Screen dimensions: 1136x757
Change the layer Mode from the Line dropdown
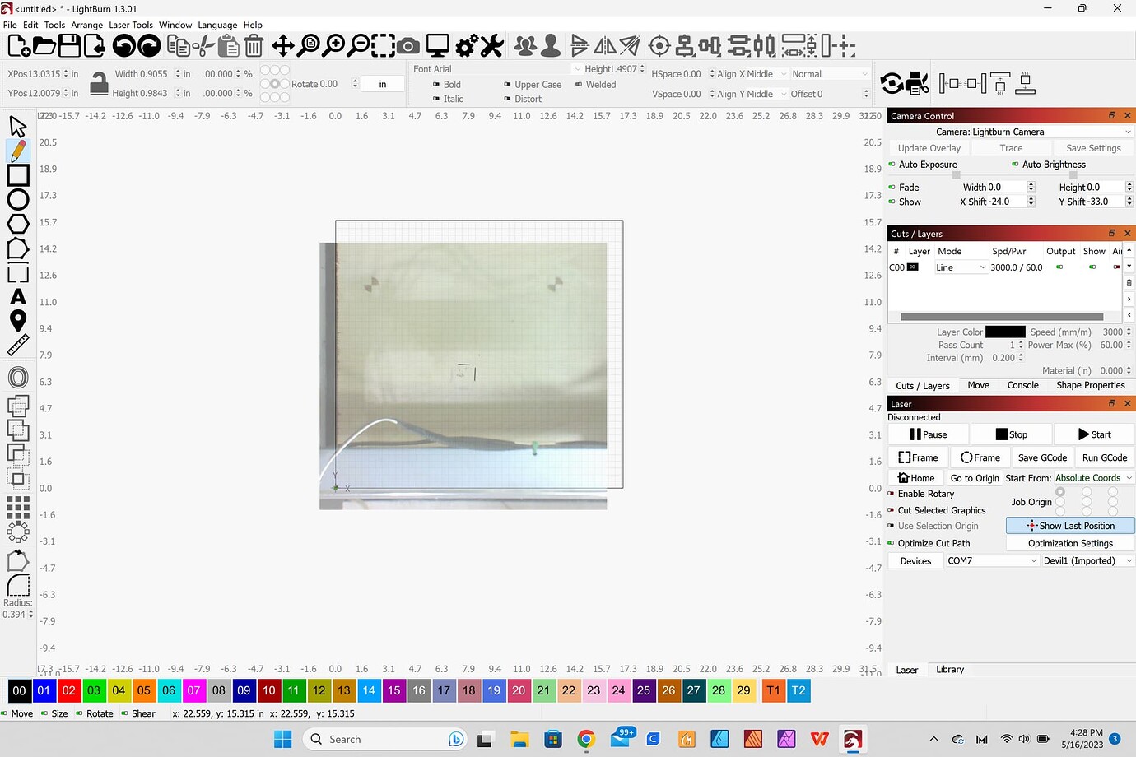960,267
